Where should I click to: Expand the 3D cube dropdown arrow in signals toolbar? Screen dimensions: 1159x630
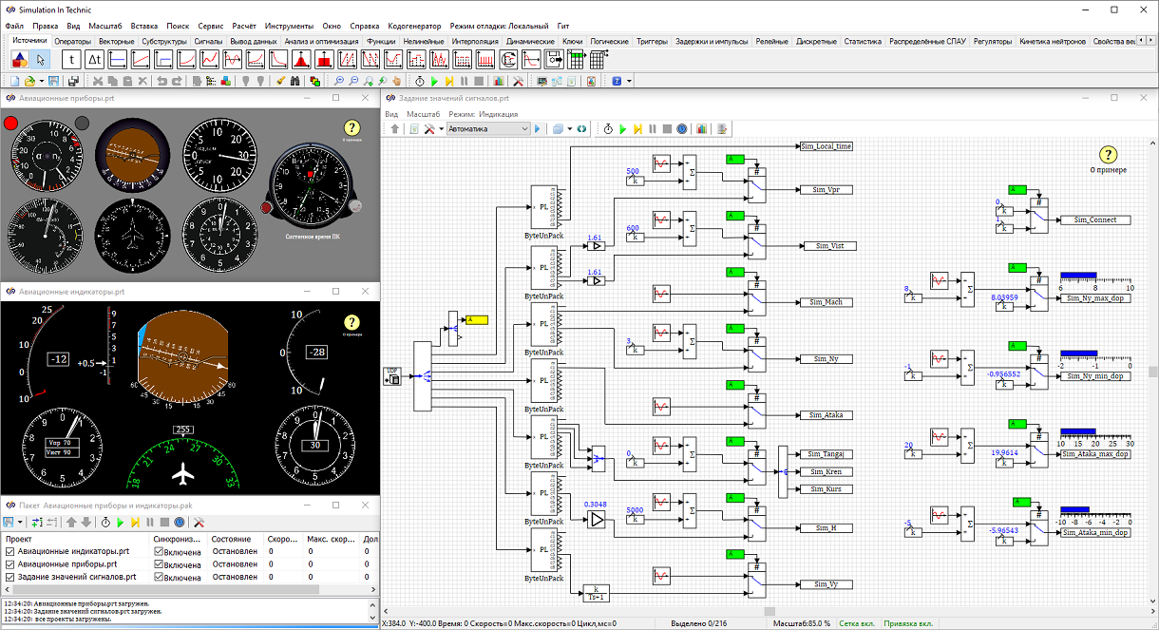[569, 128]
